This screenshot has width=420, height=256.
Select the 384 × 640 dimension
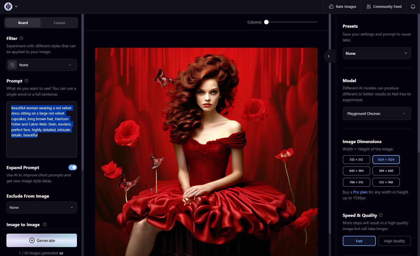tap(386, 171)
